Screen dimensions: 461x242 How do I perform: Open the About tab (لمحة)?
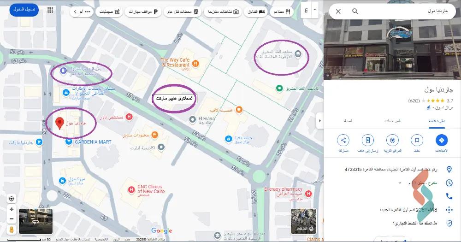pos(348,120)
